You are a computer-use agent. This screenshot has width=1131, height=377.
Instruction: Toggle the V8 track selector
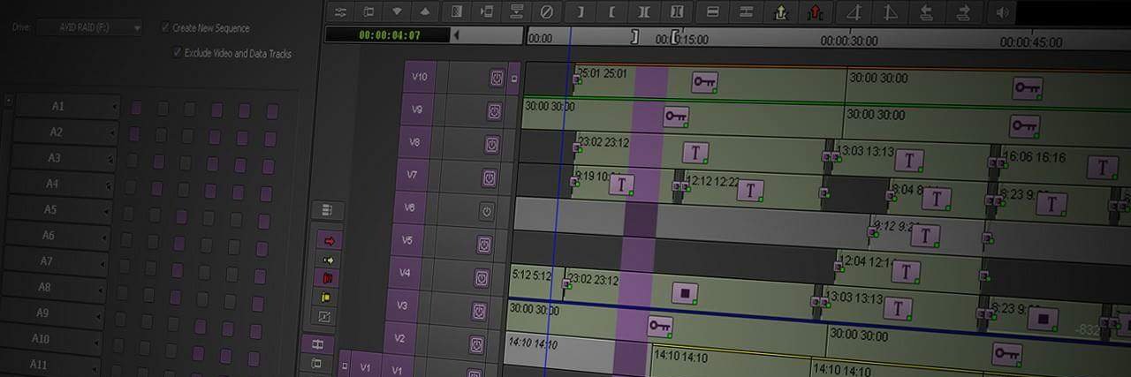[x=415, y=142]
